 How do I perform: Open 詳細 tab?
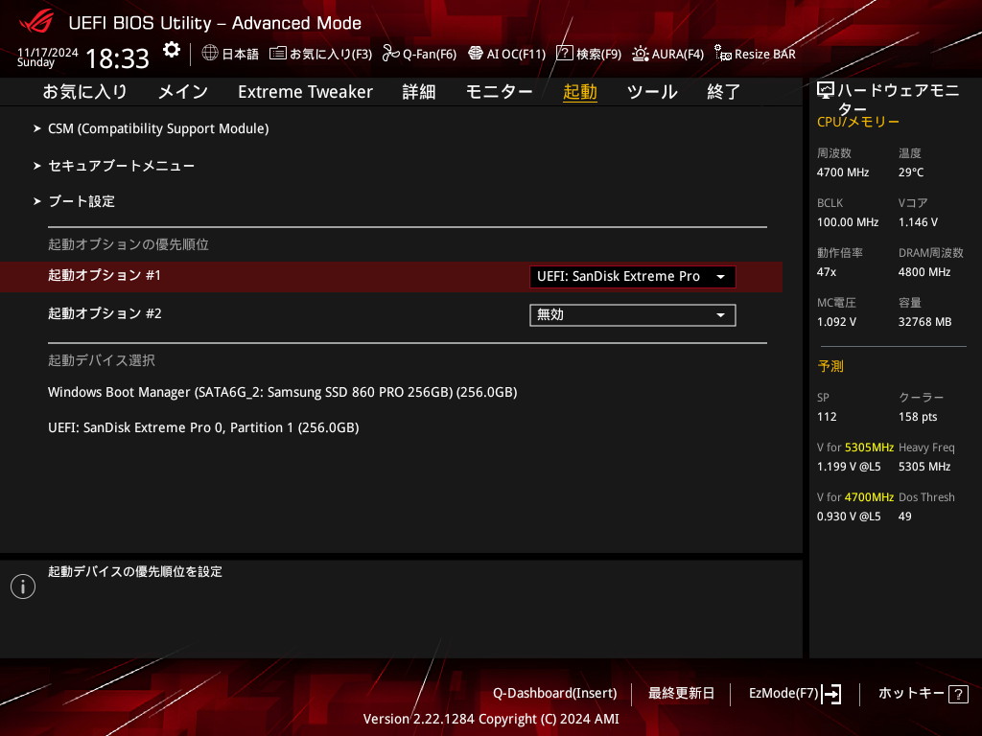pos(419,91)
